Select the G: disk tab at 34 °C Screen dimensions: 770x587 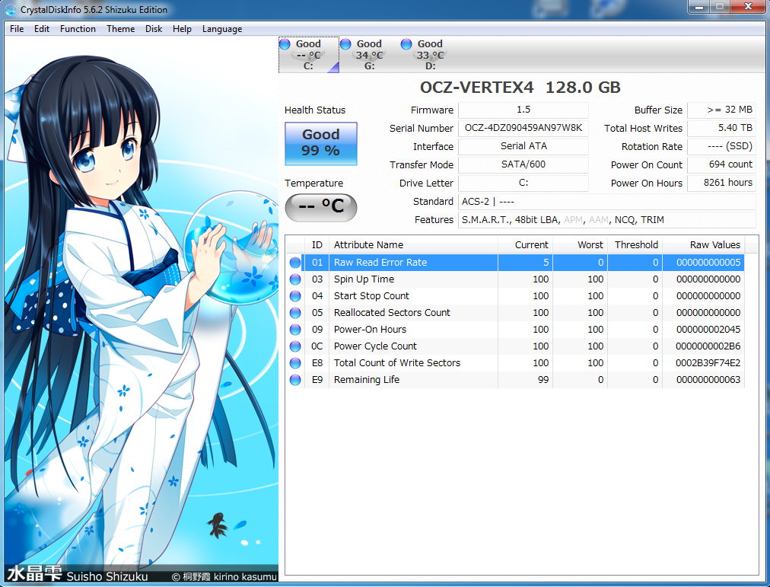click(x=369, y=55)
